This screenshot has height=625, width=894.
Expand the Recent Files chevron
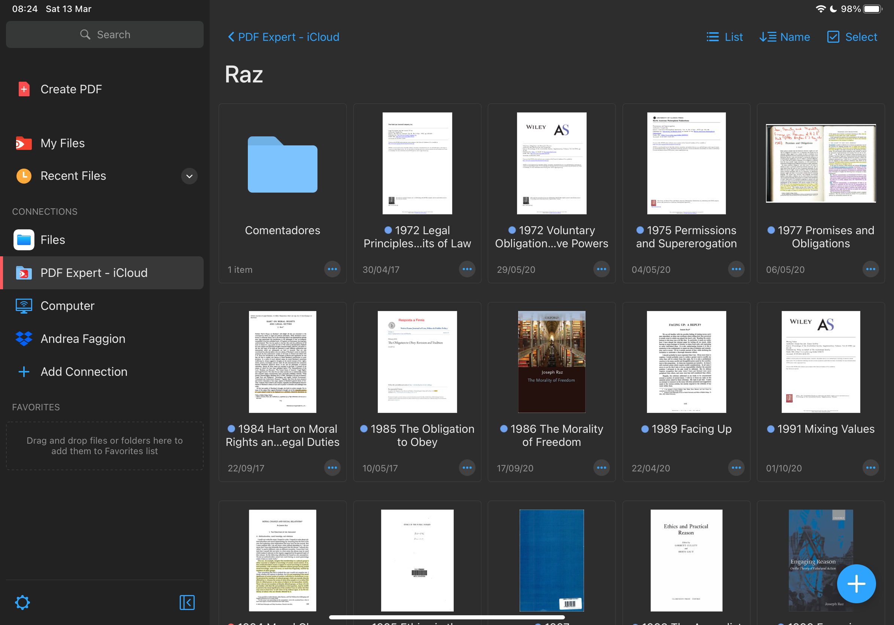189,176
